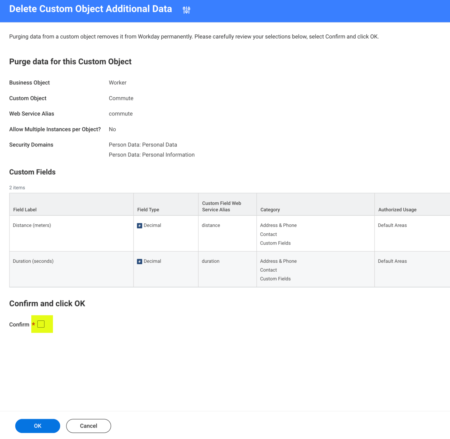This screenshot has height=439, width=450.
Task: Select the Field Label column header
Action: (25, 210)
